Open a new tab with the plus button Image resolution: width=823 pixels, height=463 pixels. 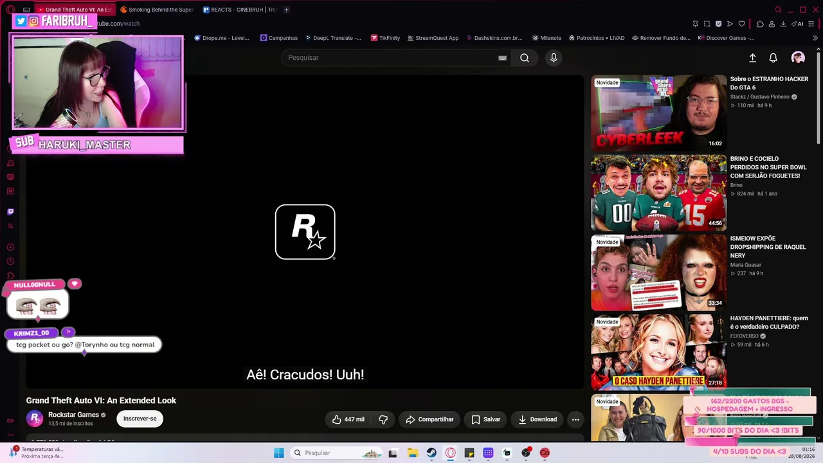[286, 10]
